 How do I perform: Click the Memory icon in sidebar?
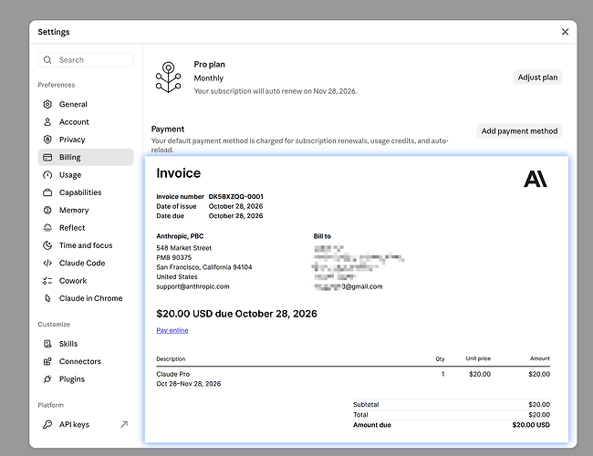pos(47,210)
